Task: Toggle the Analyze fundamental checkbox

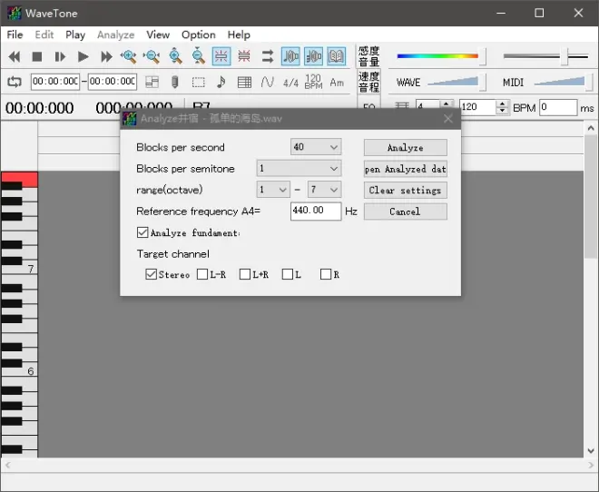Action: [142, 232]
